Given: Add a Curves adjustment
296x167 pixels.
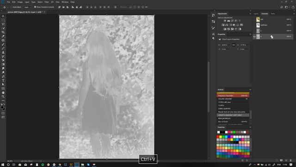Looking at the screenshot, I should click(232, 20).
